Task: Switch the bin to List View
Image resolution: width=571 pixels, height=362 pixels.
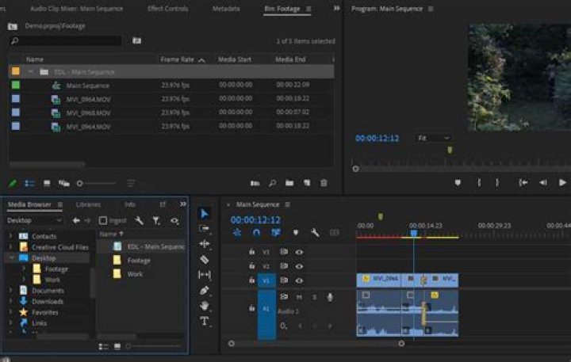Action: point(29,183)
